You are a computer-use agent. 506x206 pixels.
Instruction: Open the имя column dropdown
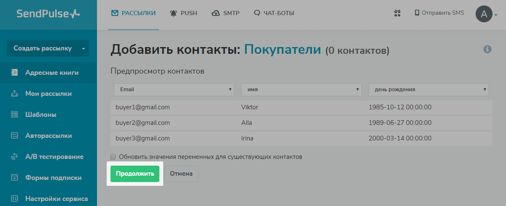[x=301, y=90]
